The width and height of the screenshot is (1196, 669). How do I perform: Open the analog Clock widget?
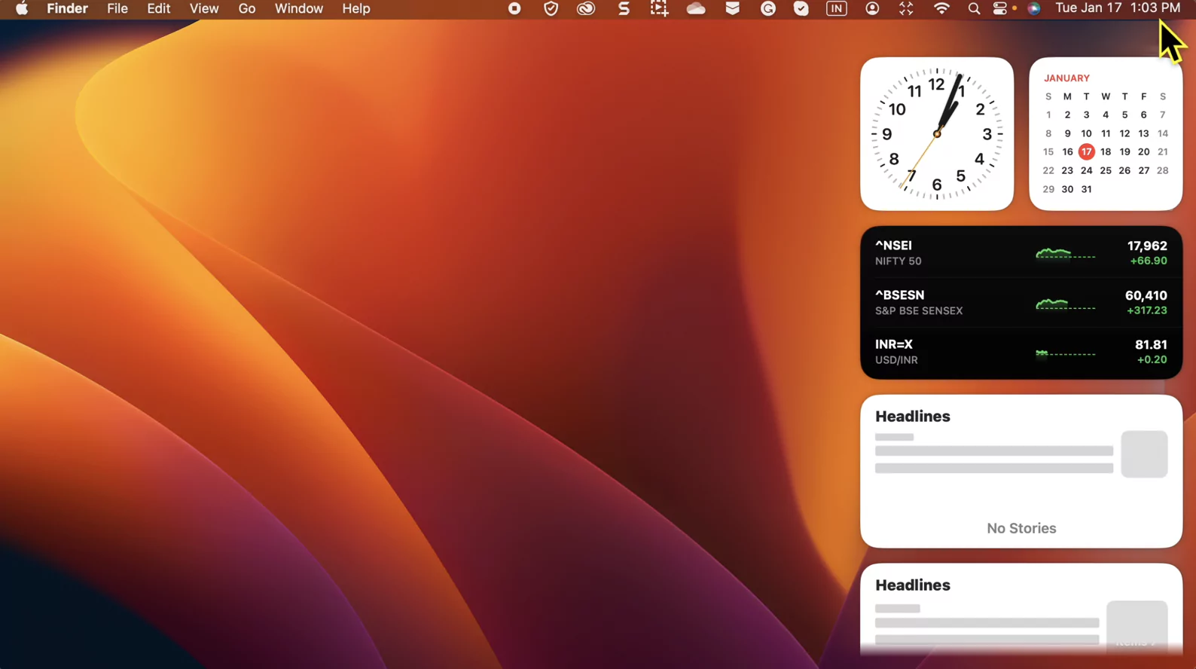[937, 134]
